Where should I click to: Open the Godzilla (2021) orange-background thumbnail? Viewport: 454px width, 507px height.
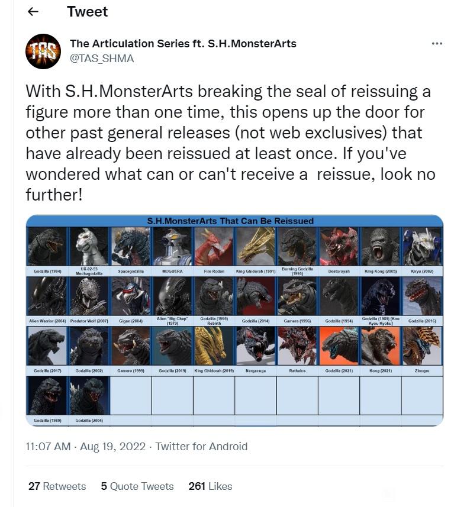point(339,346)
